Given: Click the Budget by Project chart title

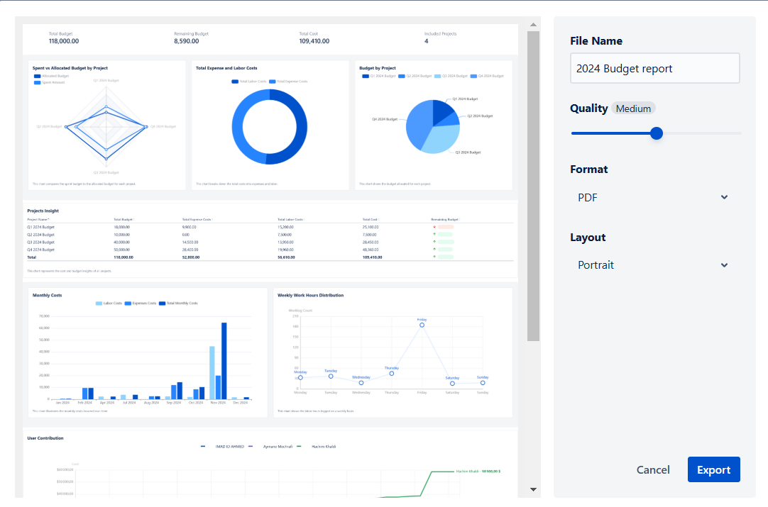Looking at the screenshot, I should (378, 68).
